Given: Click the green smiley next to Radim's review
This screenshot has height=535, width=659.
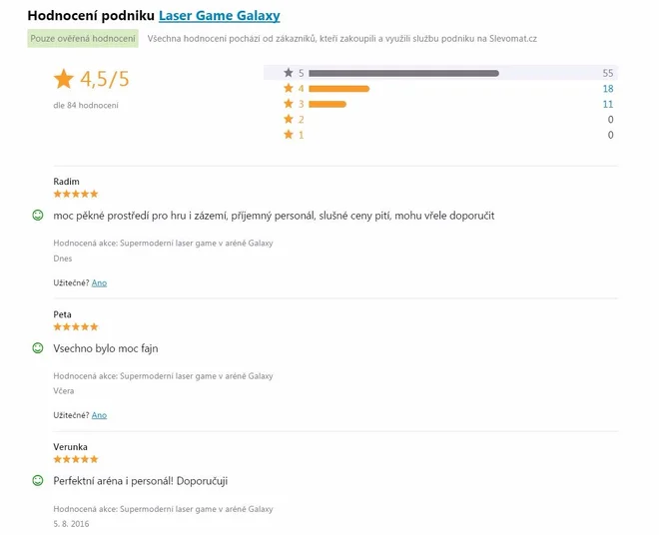Looking at the screenshot, I should 38,216.
